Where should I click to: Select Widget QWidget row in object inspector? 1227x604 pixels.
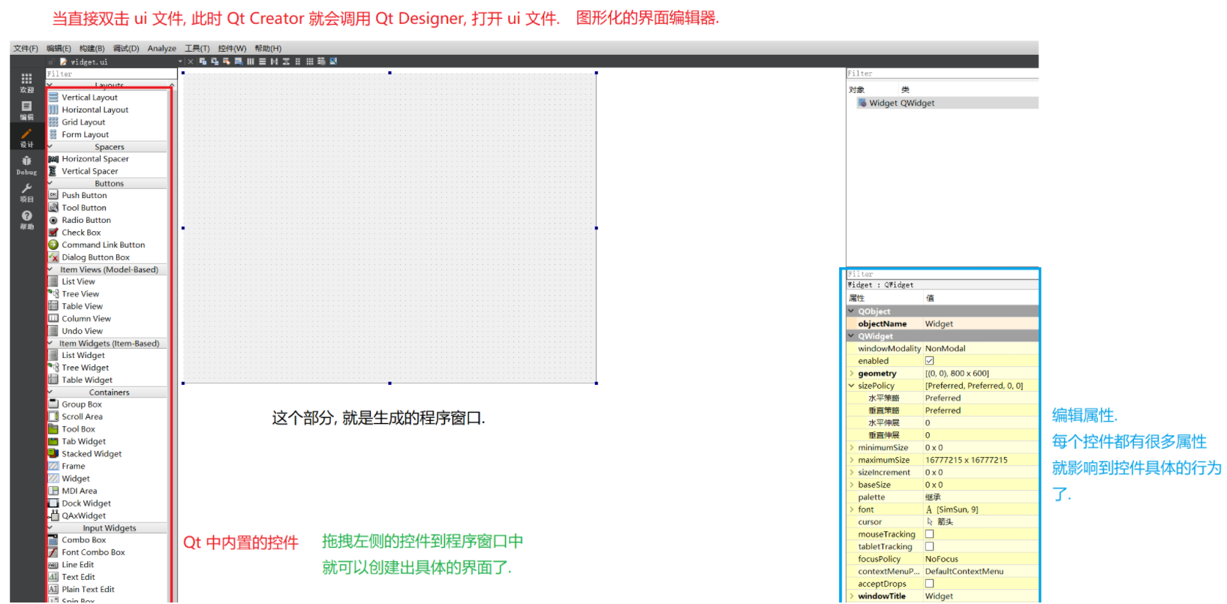click(x=947, y=104)
